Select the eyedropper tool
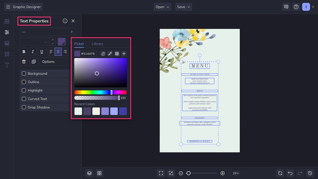The image size is (318, 179). (110, 53)
